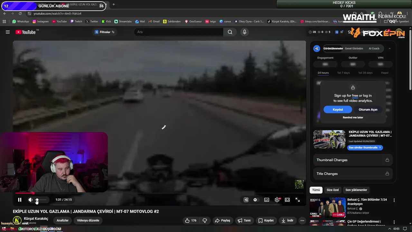Open video settings gear
Viewport: 412px width, 232px height.
277,200
